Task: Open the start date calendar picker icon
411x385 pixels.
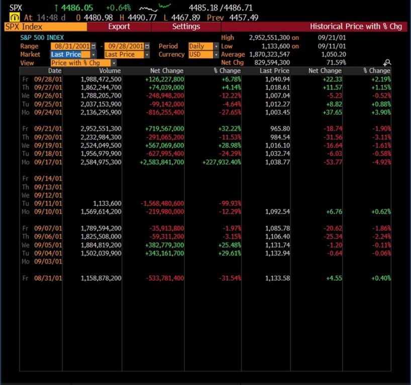Action: pos(93,46)
